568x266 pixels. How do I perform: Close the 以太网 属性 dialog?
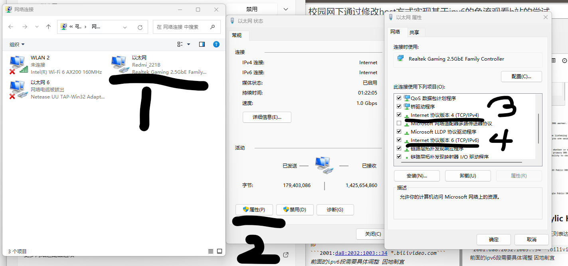tap(546, 17)
